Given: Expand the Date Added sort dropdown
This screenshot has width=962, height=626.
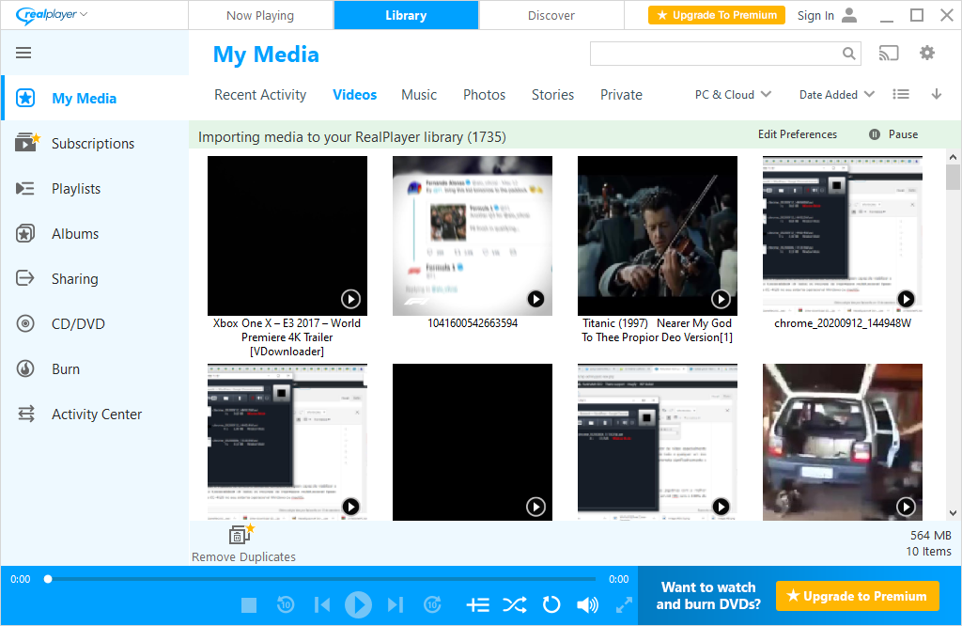Looking at the screenshot, I should point(834,95).
